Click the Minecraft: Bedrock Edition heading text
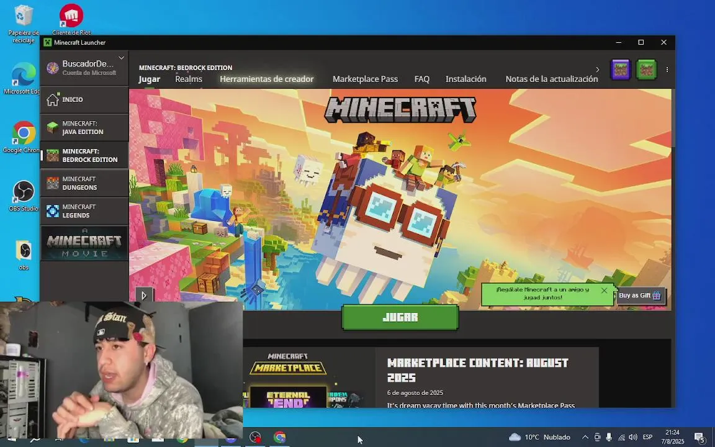715x447 pixels. 186,68
